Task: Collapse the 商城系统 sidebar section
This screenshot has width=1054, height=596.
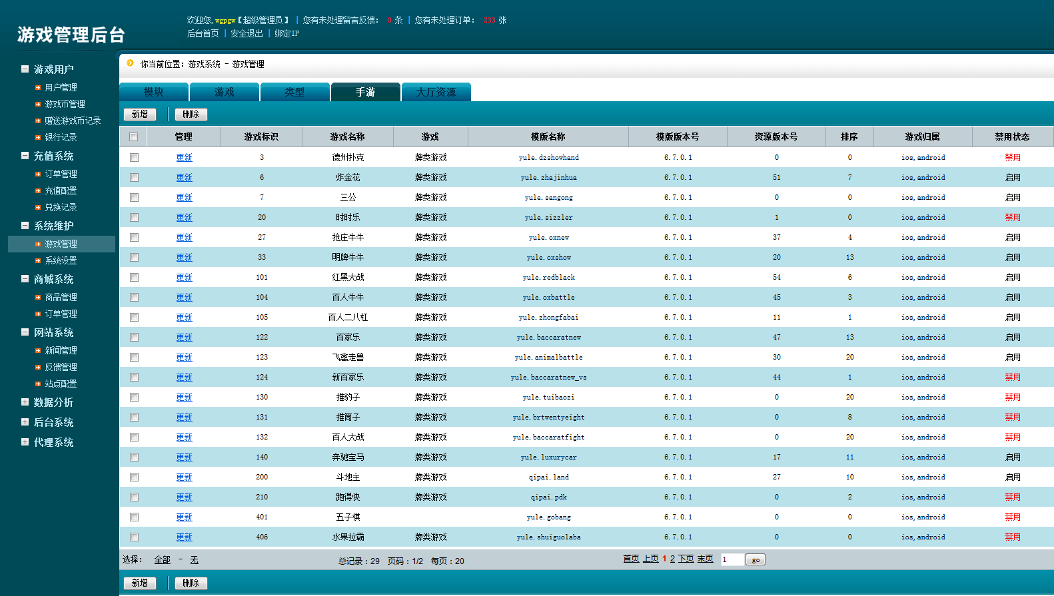Action: pos(25,279)
